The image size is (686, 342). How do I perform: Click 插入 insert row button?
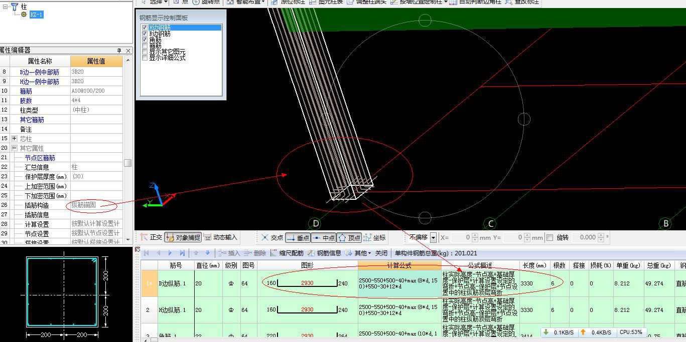[x=229, y=253]
